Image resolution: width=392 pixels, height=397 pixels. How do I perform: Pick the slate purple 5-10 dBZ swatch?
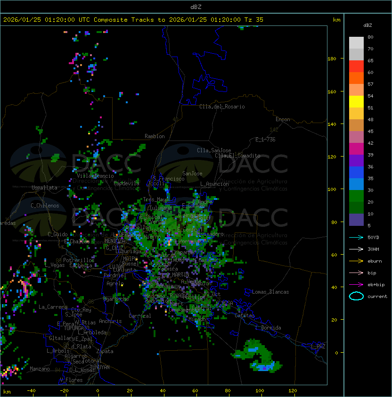pos(356,220)
